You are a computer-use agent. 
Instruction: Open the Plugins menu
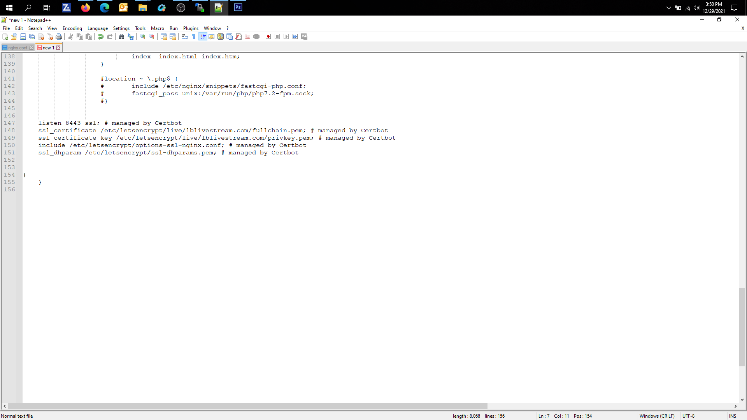[191, 28]
